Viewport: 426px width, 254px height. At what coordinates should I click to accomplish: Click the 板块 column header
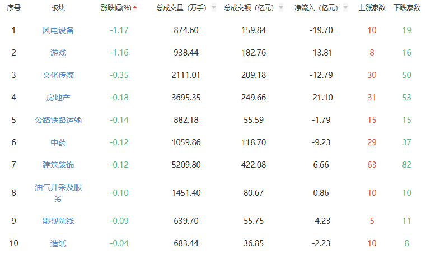(x=58, y=8)
